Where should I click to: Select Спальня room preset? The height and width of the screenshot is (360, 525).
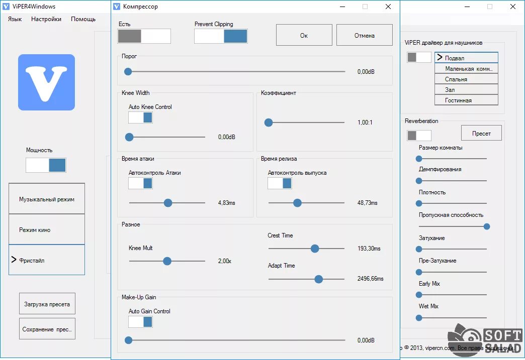click(466, 79)
